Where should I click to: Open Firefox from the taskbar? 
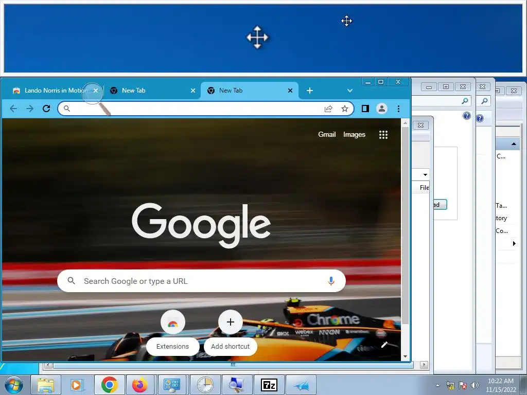coord(140,385)
